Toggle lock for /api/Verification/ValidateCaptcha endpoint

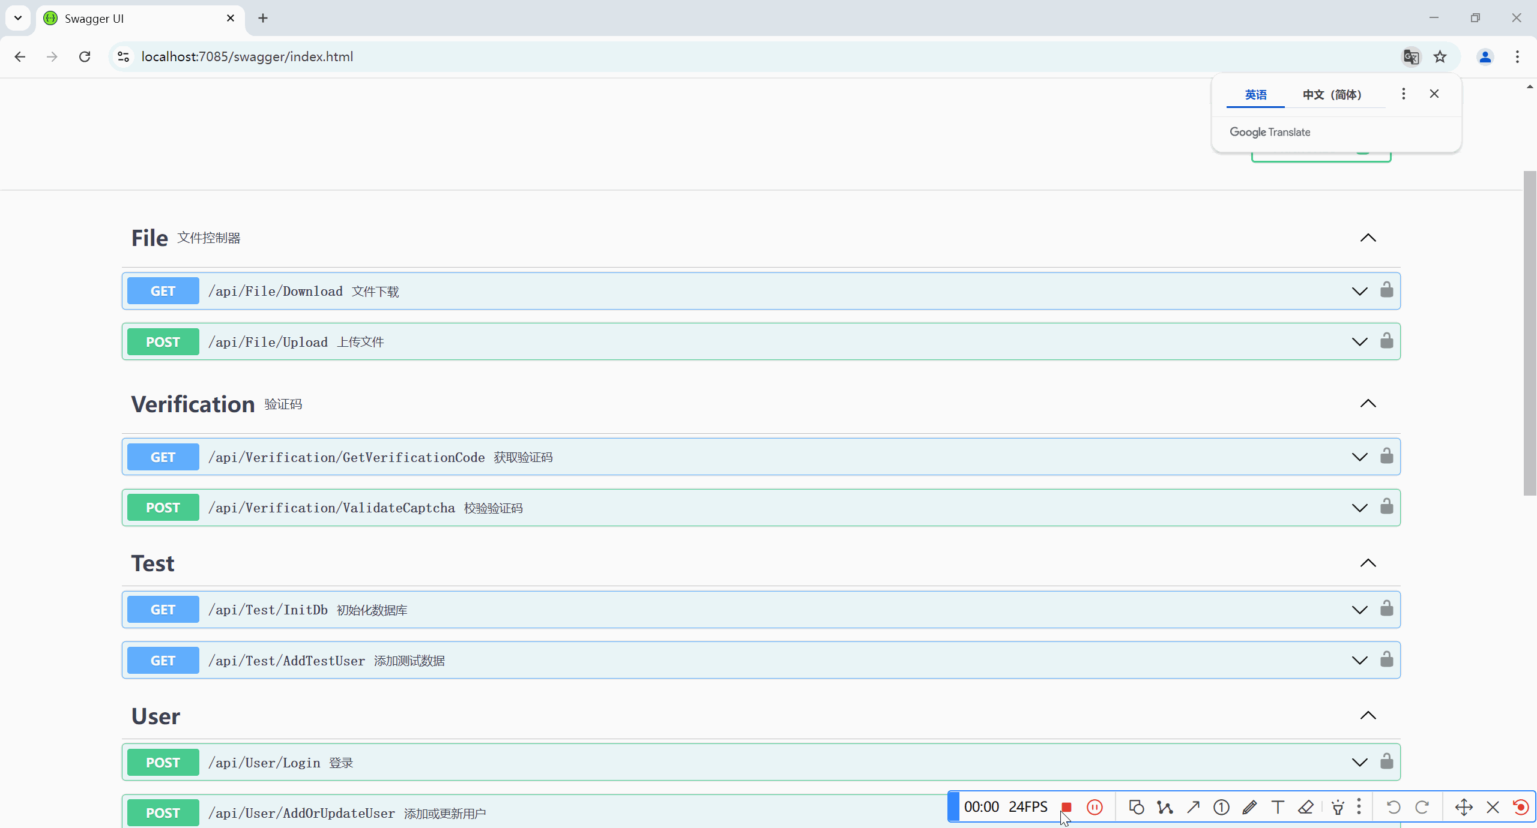coord(1386,507)
